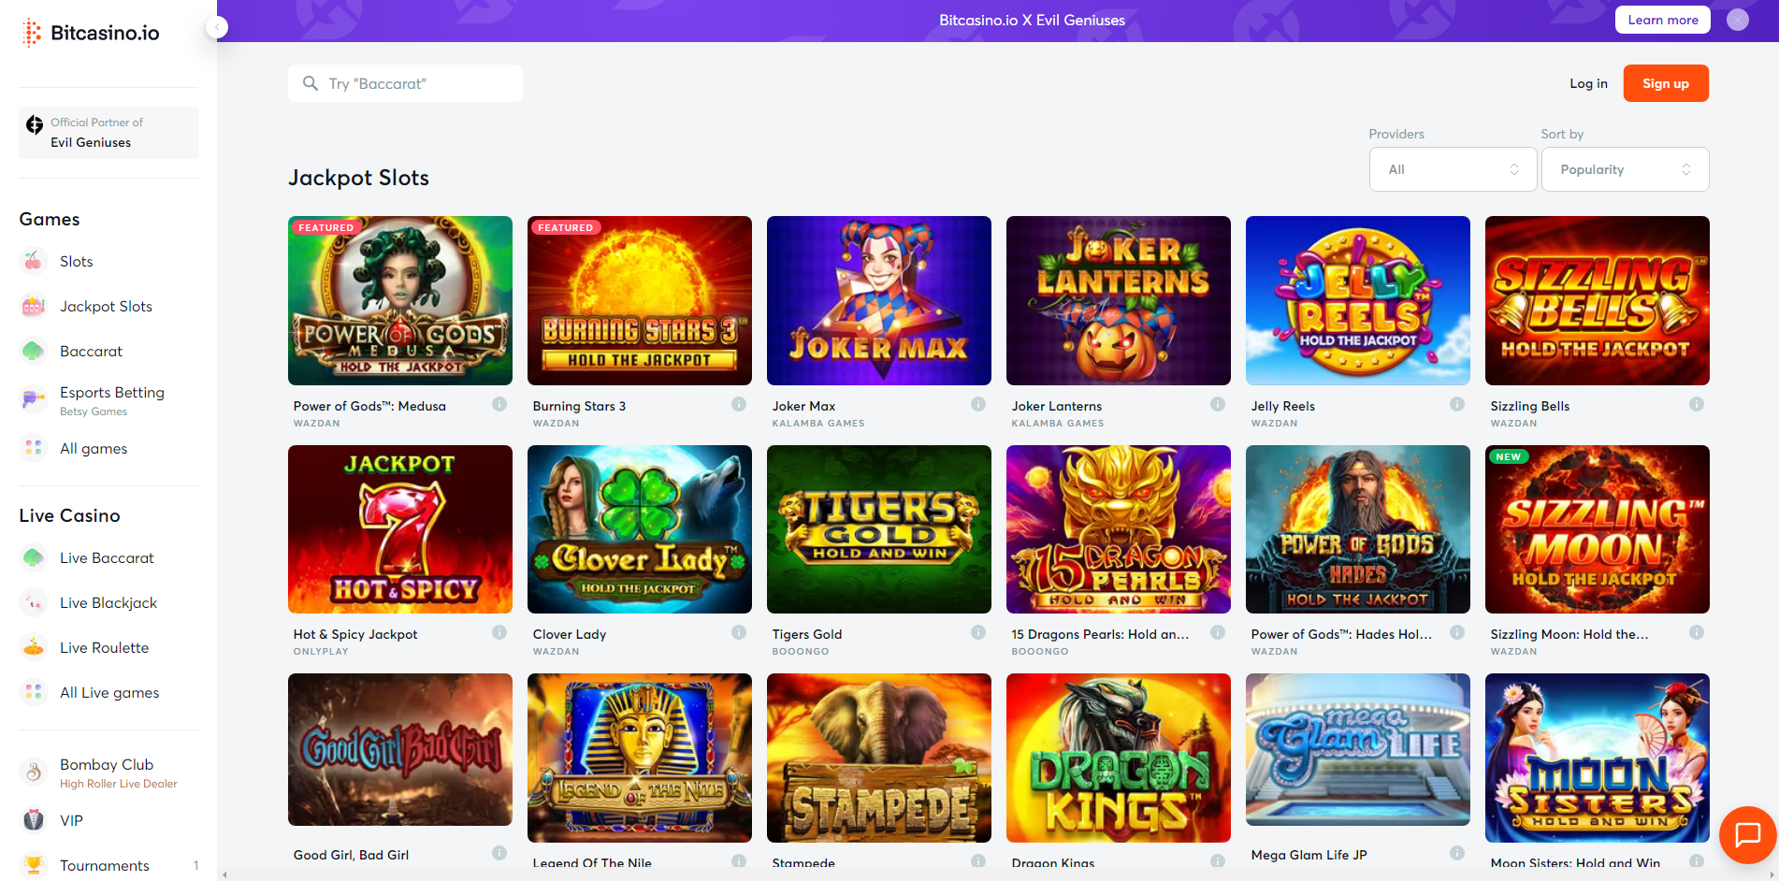The height and width of the screenshot is (881, 1779).
Task: Click the Tournaments trophy icon
Action: pos(33,865)
